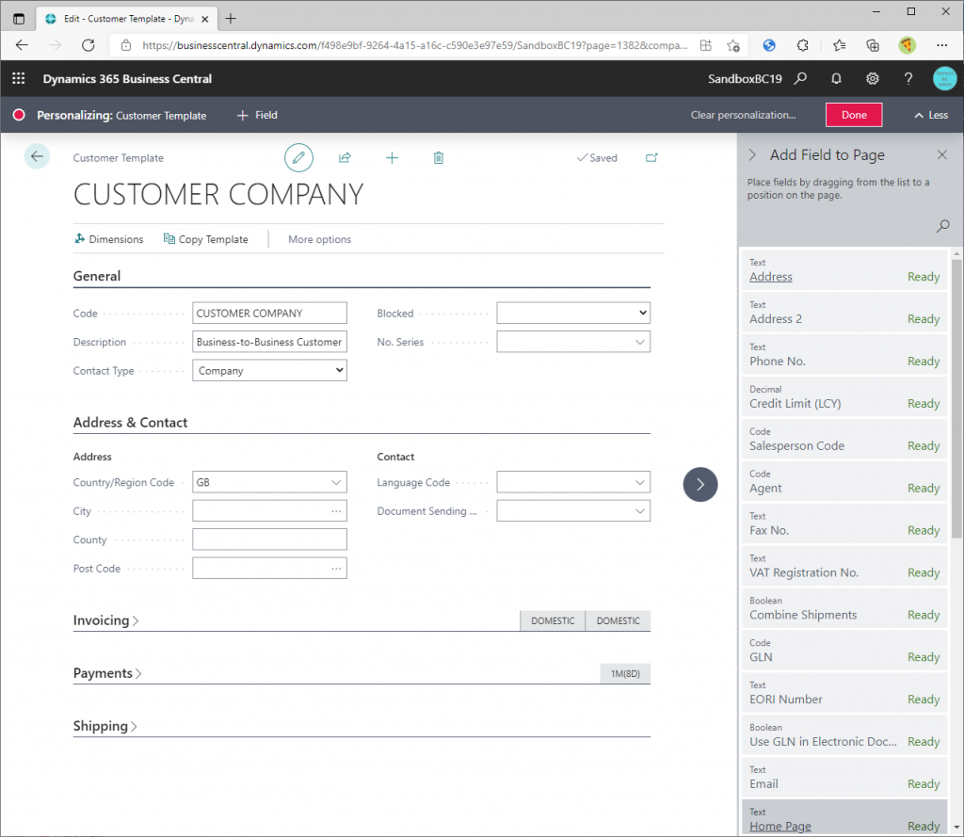Open the notifications bell
The width and height of the screenshot is (964, 837).
point(836,79)
